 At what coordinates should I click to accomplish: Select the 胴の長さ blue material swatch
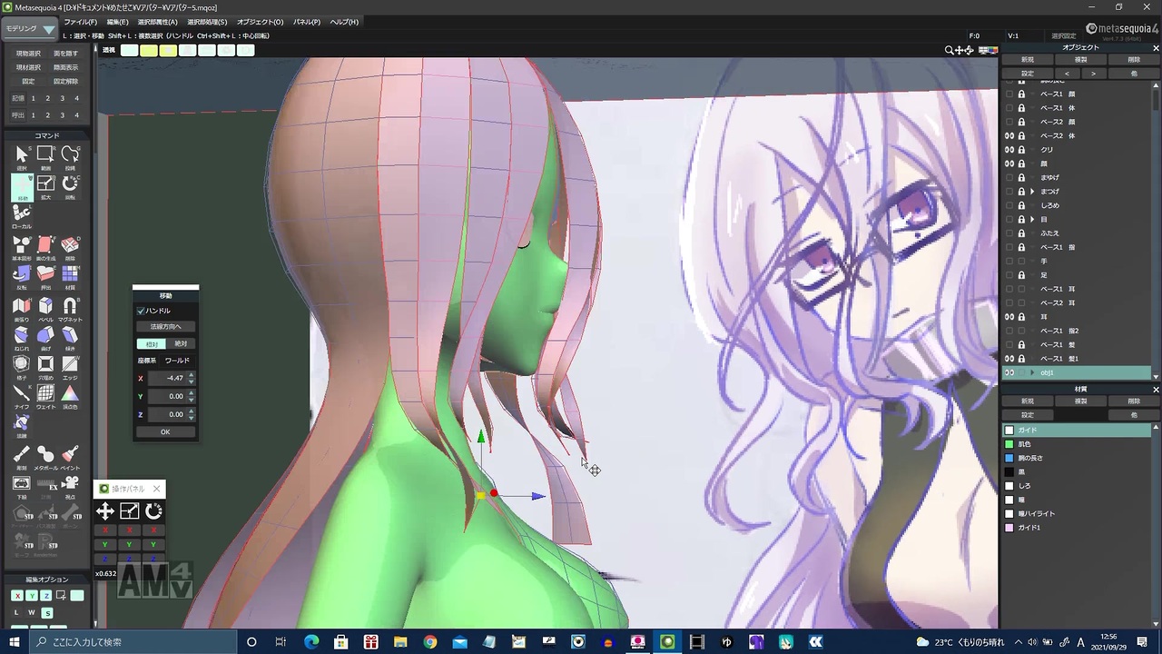(x=1009, y=458)
